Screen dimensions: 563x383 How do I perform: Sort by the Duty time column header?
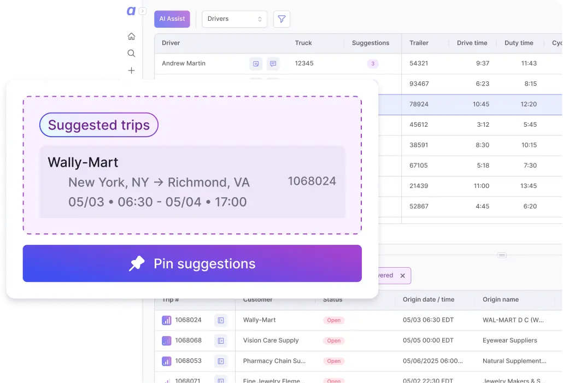pyautogui.click(x=519, y=43)
